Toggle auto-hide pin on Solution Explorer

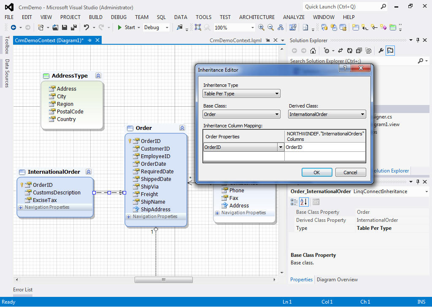[x=418, y=40]
